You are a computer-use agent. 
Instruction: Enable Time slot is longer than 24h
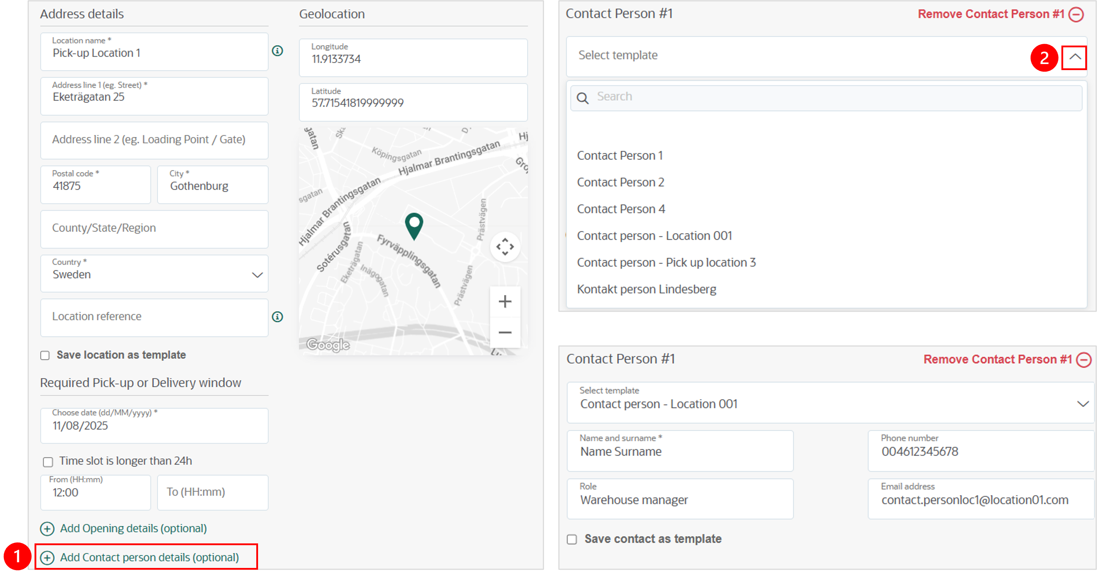[48, 462]
